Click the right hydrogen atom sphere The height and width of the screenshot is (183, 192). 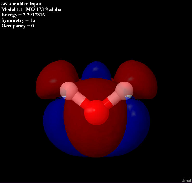pos(124,91)
